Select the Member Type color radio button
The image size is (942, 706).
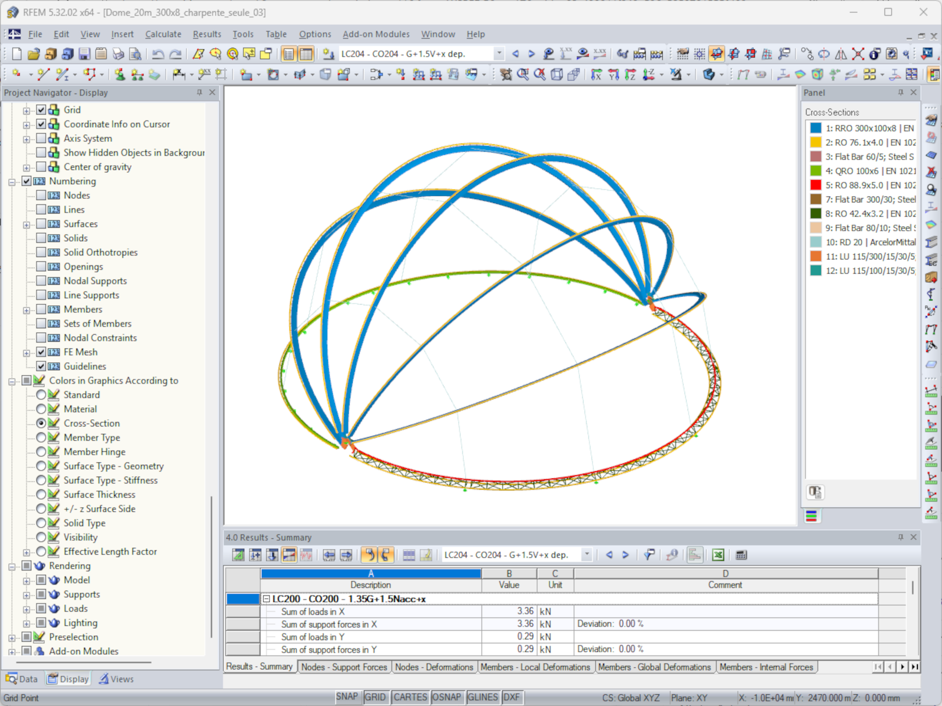point(41,438)
